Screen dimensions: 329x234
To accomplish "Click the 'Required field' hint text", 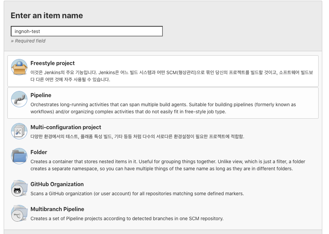I will coord(28,41).
